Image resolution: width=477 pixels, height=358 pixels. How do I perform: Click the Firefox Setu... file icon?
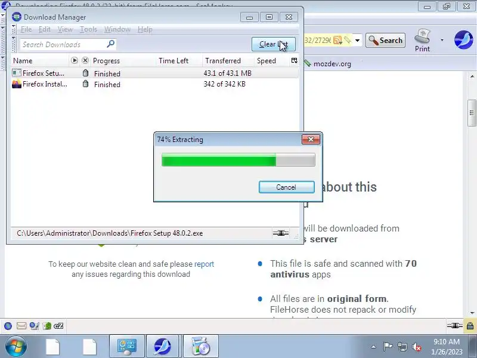point(17,73)
